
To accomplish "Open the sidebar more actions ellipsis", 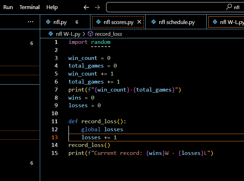I will click(30, 22).
